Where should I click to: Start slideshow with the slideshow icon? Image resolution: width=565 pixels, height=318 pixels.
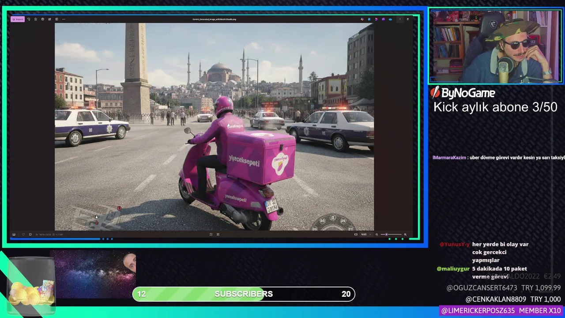(56, 19)
